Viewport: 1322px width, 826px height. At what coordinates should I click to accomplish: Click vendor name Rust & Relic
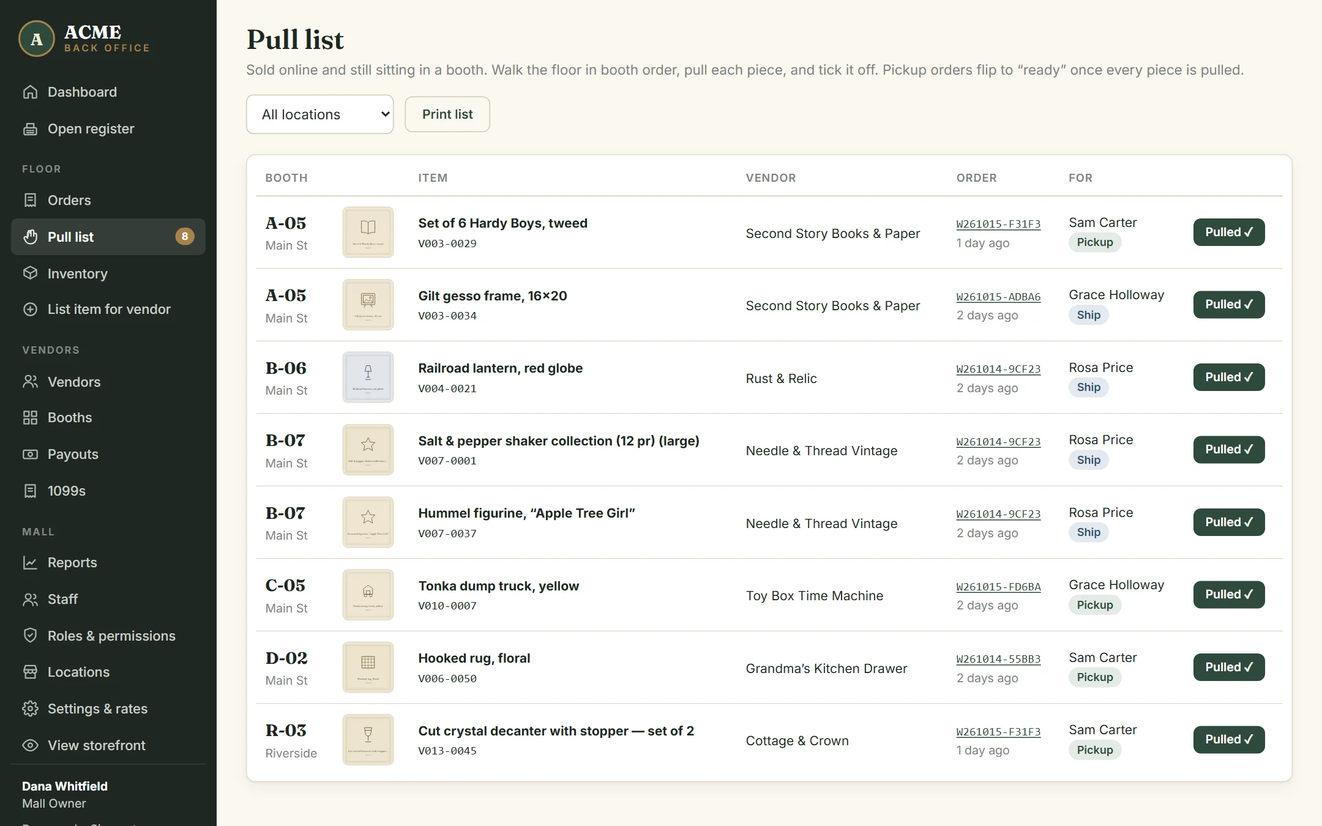(781, 379)
